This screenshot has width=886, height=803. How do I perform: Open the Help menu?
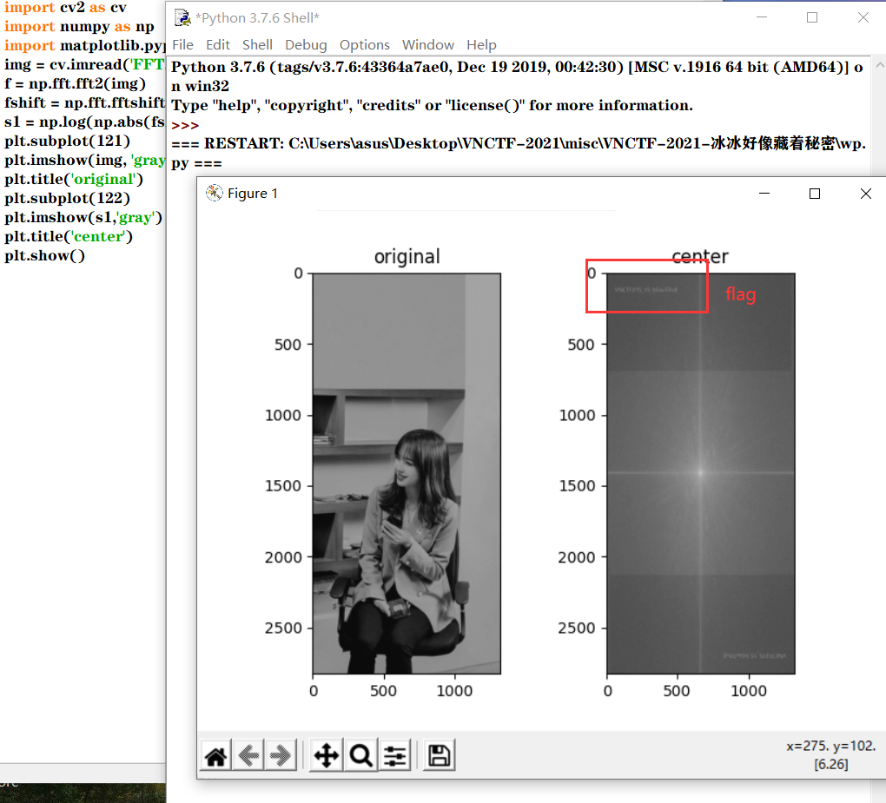coord(481,45)
